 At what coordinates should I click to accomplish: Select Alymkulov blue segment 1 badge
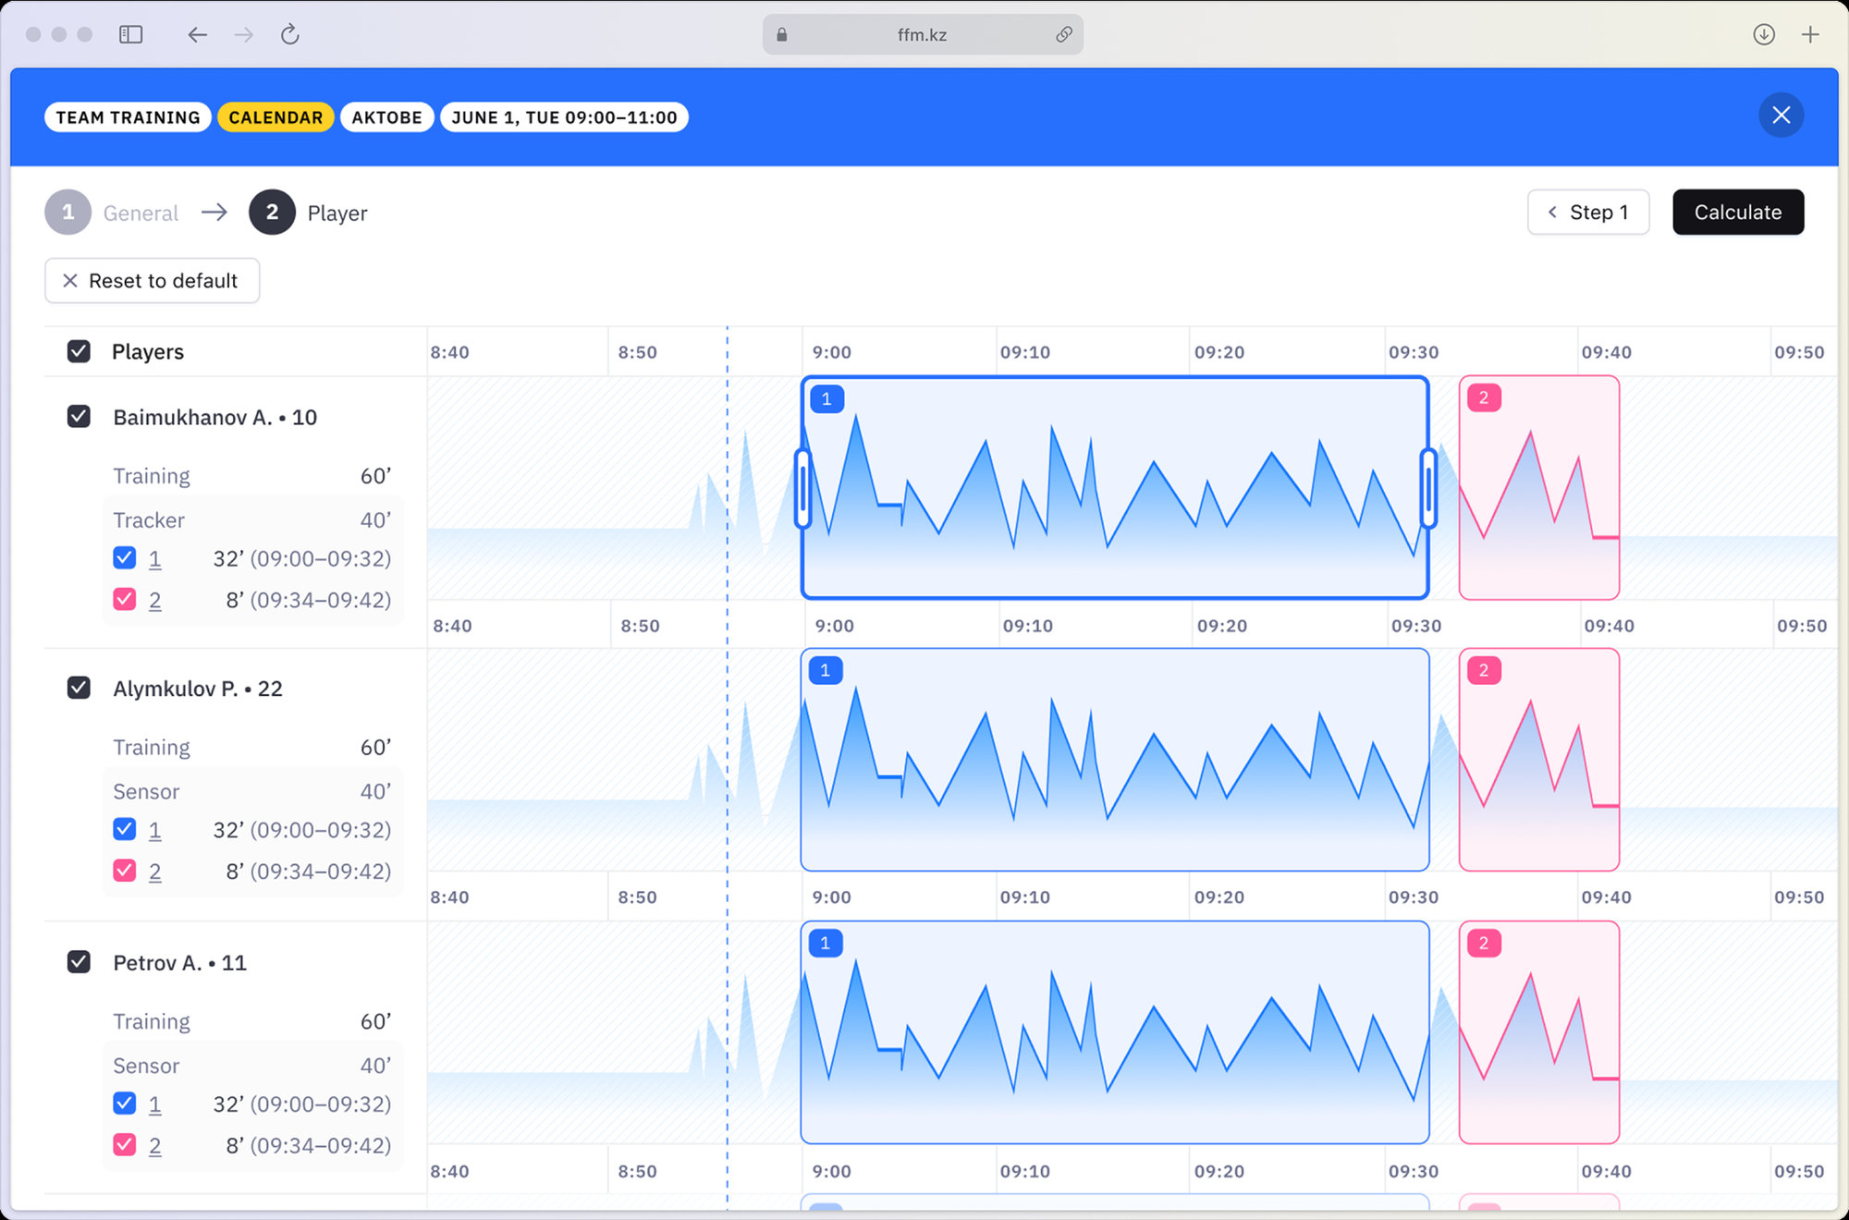[x=826, y=671]
